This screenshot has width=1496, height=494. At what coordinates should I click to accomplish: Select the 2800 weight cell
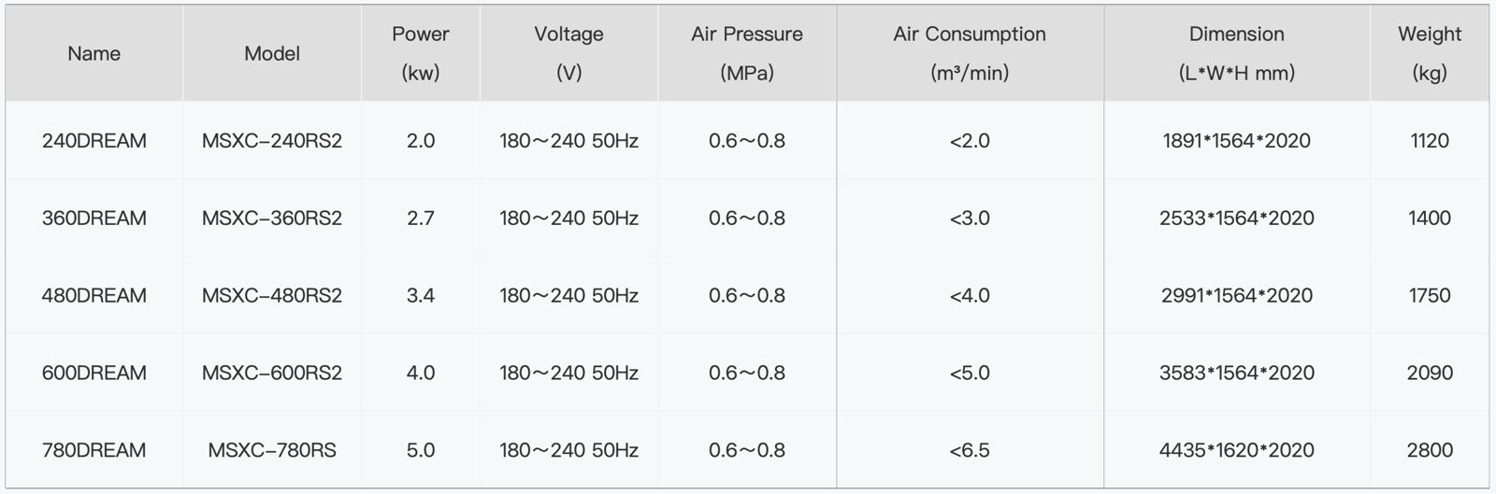1429,450
